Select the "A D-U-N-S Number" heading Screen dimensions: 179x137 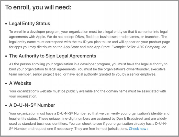tap(32, 105)
